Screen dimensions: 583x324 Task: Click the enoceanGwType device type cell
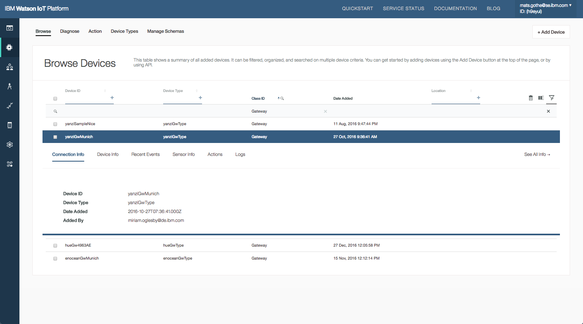[178, 258]
